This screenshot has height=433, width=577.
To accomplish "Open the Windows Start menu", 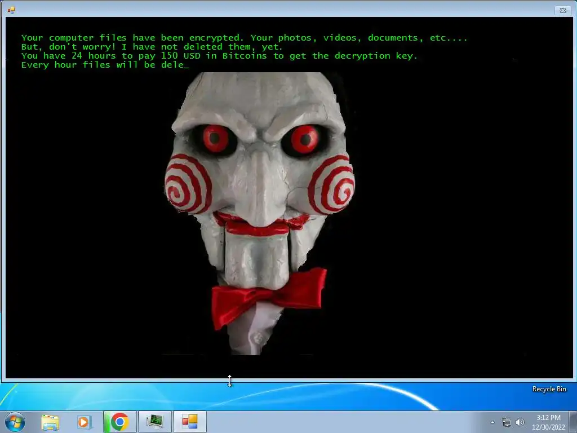I will pyautogui.click(x=15, y=422).
